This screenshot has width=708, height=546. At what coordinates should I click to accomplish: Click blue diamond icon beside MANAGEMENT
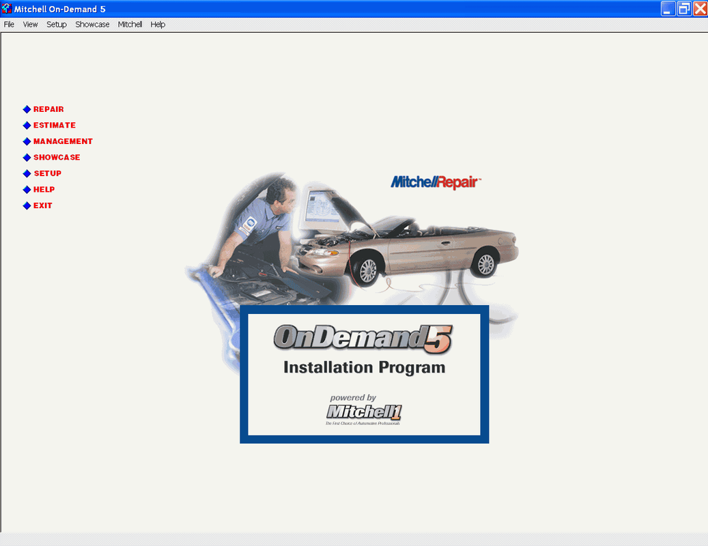(x=27, y=141)
